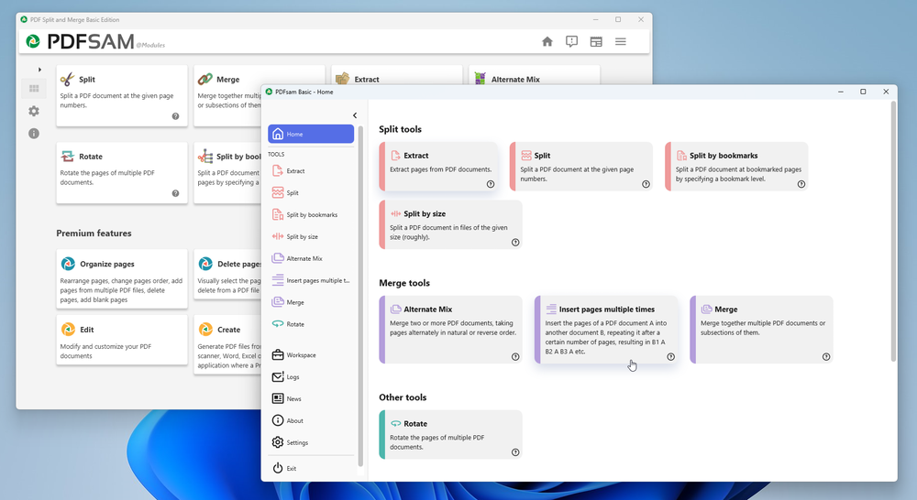Click the settings gear in the old sidebar
917x500 pixels.
(x=34, y=111)
